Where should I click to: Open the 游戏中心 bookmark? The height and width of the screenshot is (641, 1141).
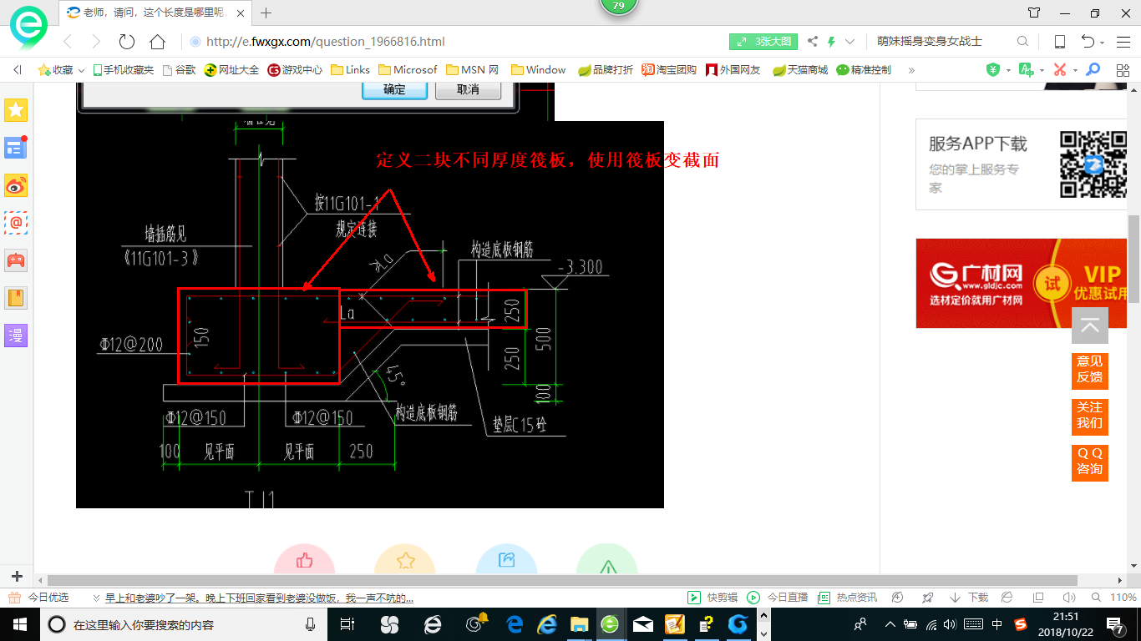point(295,70)
